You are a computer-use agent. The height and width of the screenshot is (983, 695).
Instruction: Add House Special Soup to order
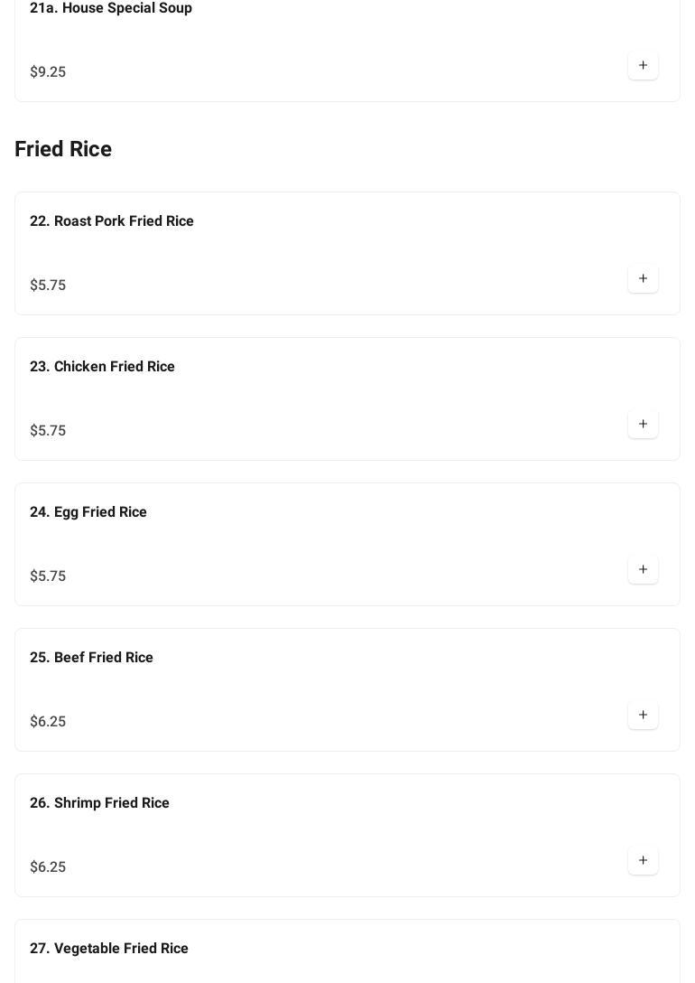pyautogui.click(x=643, y=66)
